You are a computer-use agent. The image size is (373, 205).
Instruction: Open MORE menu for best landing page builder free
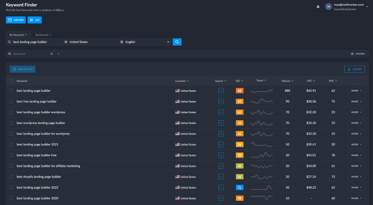point(356,155)
